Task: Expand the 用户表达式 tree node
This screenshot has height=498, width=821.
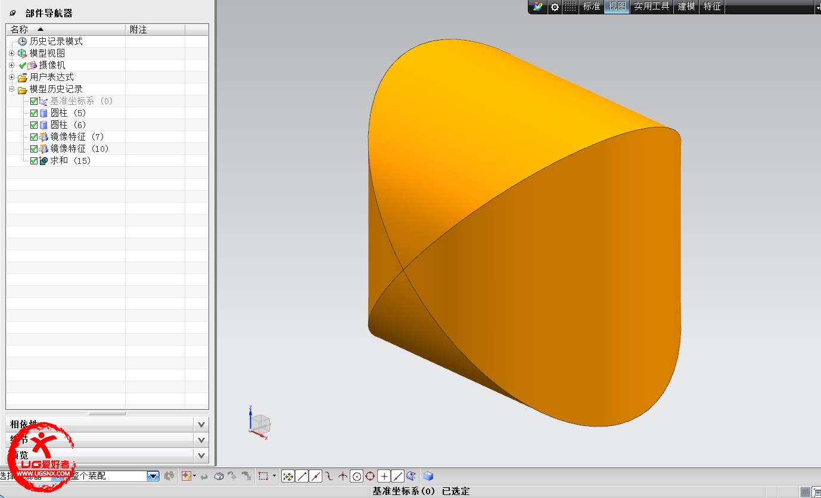Action: tap(11, 77)
